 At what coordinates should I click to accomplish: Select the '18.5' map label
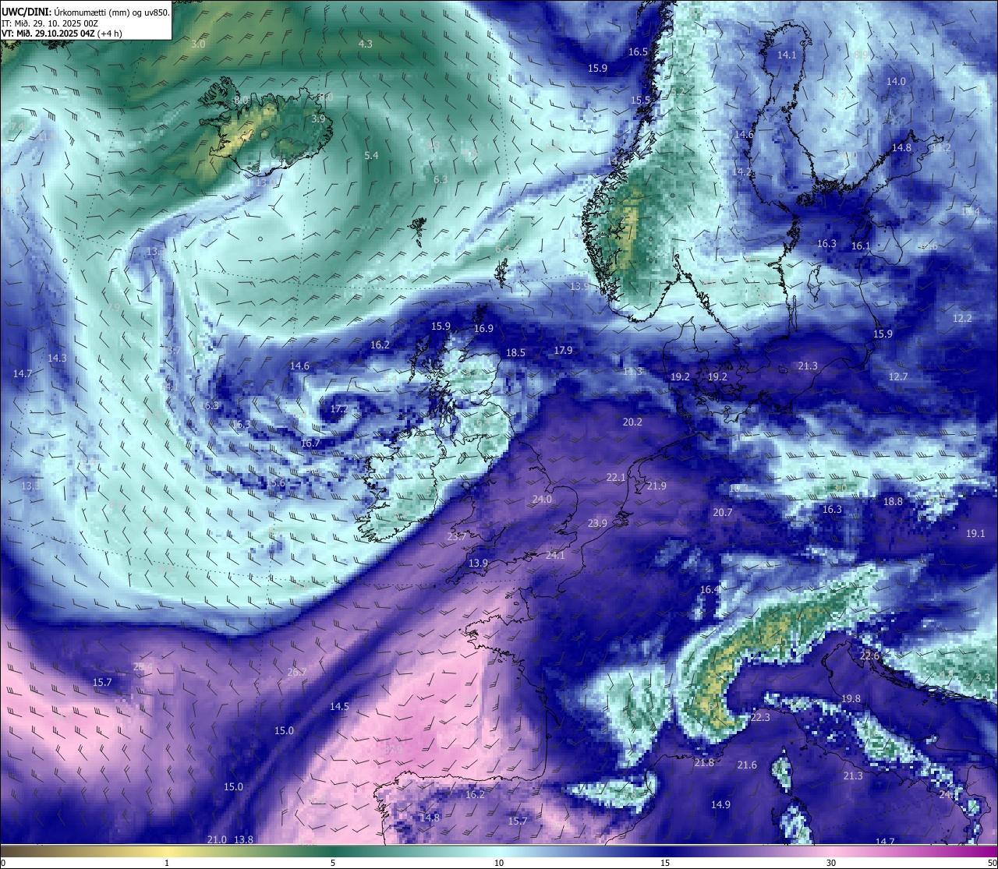click(x=515, y=352)
